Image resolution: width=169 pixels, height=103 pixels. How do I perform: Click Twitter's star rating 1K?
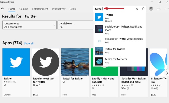(x=10, y=82)
